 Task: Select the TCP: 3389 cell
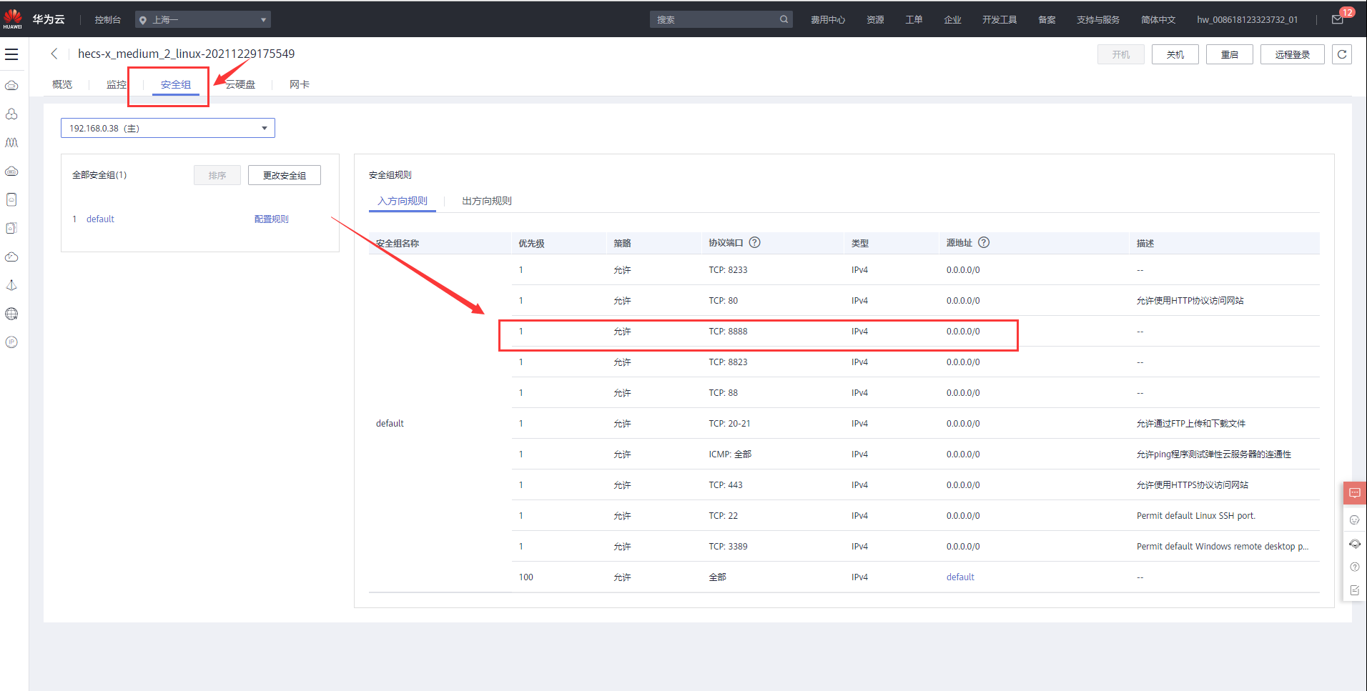(x=728, y=547)
